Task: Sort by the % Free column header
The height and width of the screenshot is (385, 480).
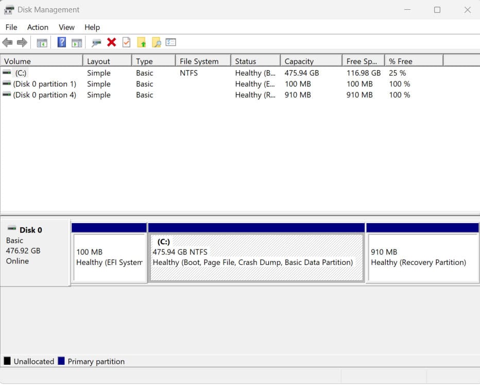Action: [414, 61]
